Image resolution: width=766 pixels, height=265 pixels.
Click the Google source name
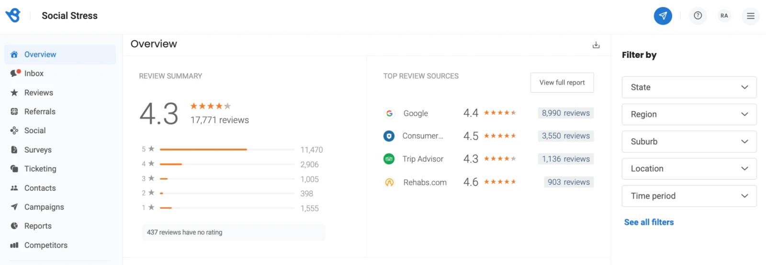(x=416, y=114)
